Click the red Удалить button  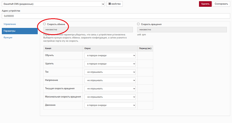pos(205,4)
